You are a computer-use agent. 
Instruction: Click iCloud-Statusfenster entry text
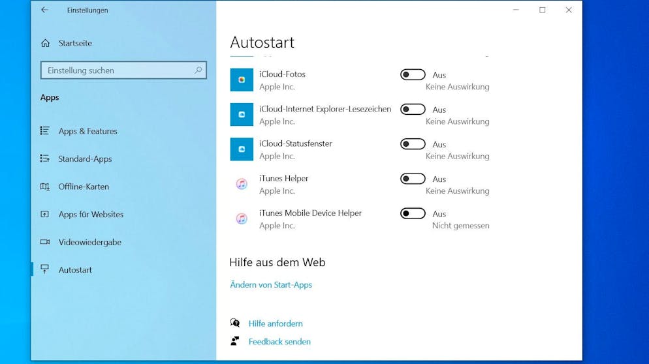pyautogui.click(x=296, y=144)
